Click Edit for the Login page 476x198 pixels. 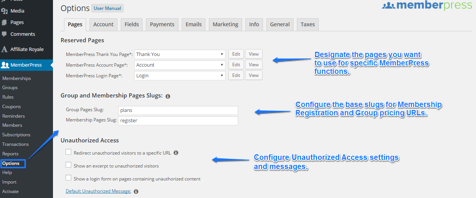[x=236, y=75]
